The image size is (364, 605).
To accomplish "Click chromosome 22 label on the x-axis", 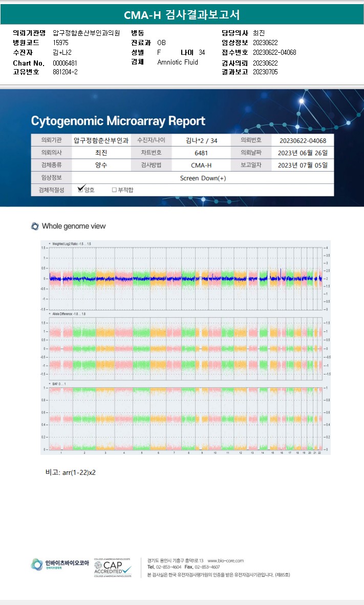I will point(319,453).
